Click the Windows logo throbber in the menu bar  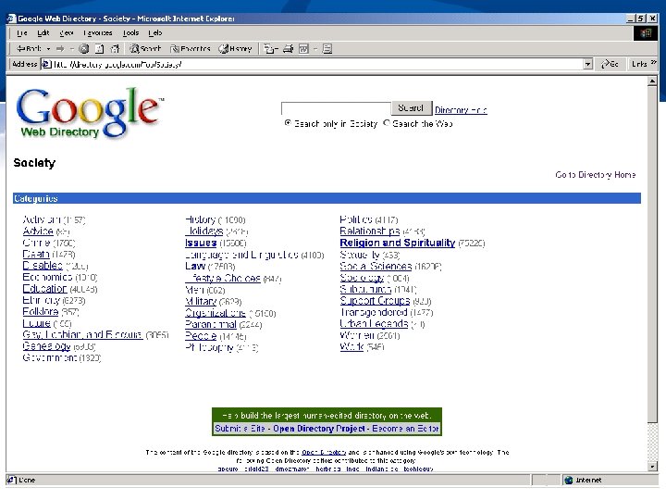646,32
